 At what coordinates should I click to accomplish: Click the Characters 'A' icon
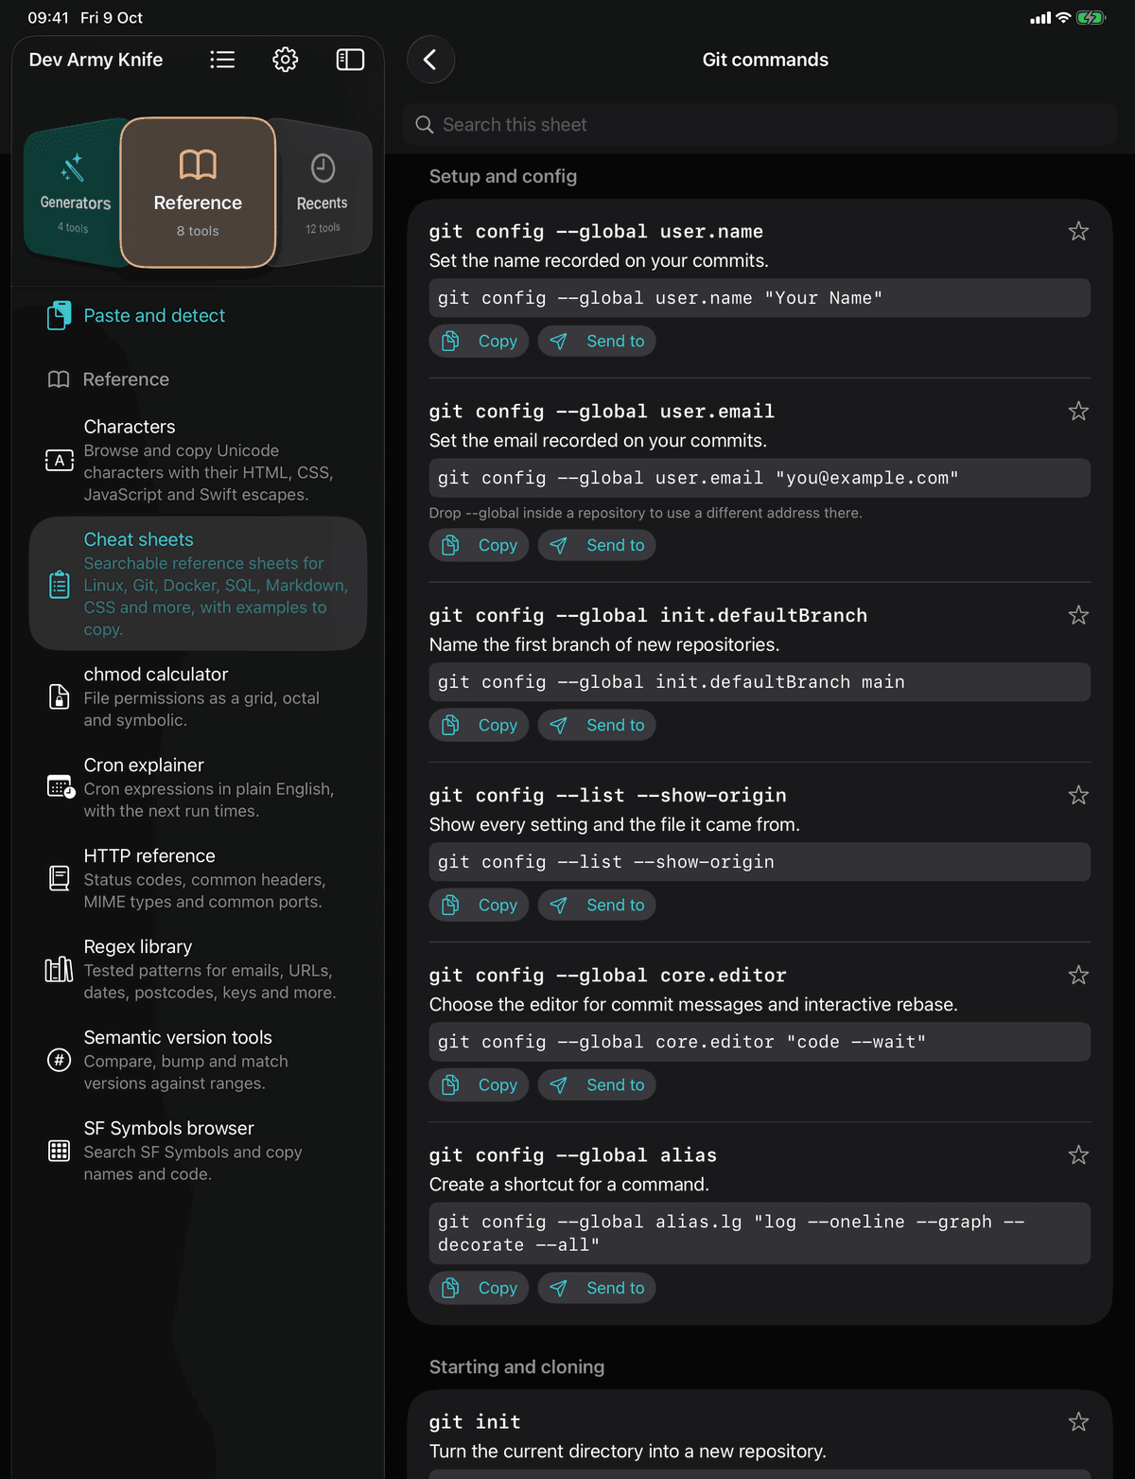click(x=59, y=461)
